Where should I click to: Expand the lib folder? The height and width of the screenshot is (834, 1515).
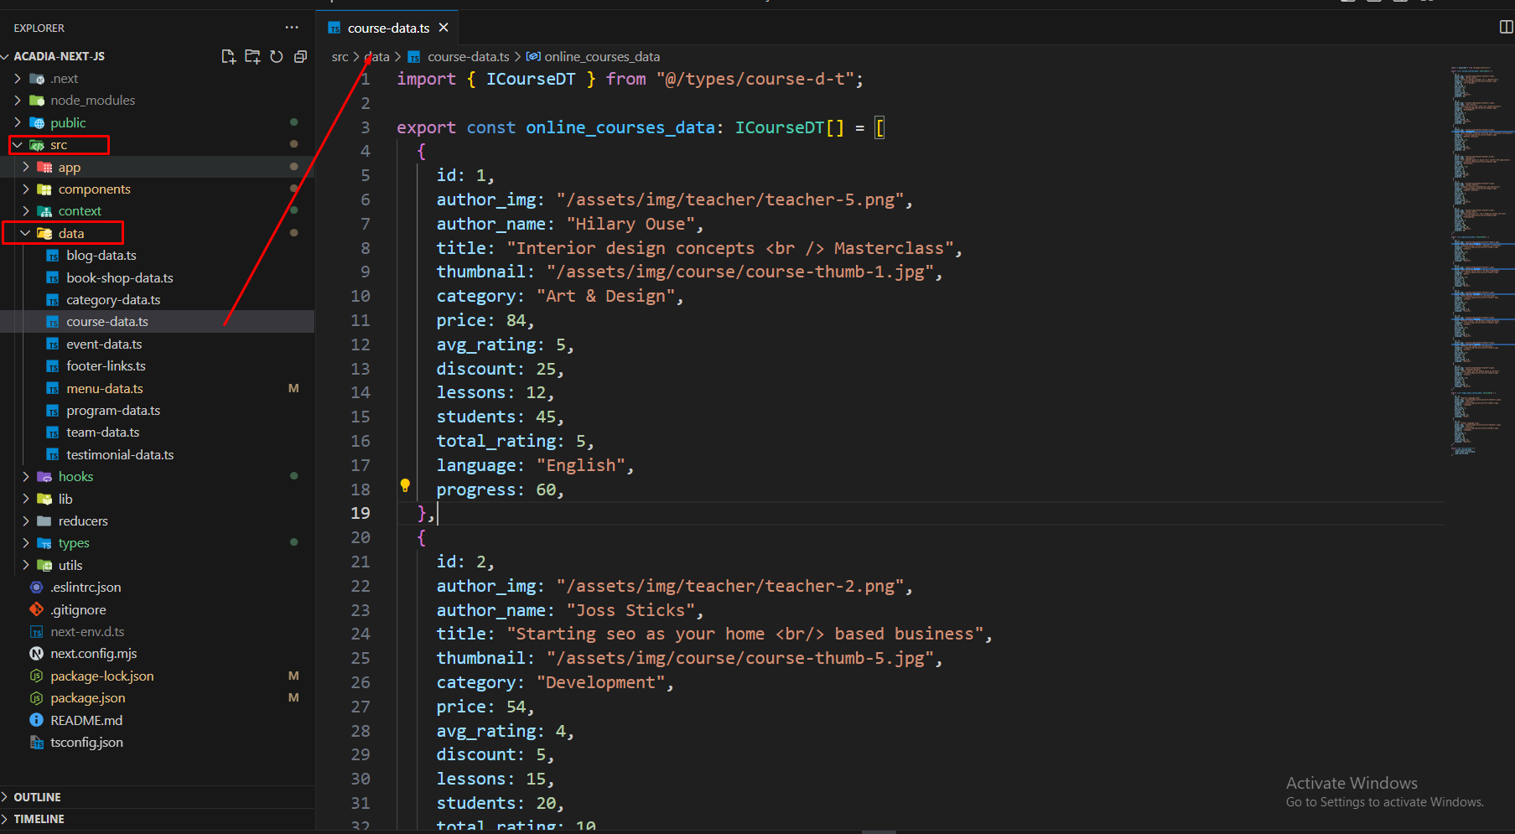point(26,499)
